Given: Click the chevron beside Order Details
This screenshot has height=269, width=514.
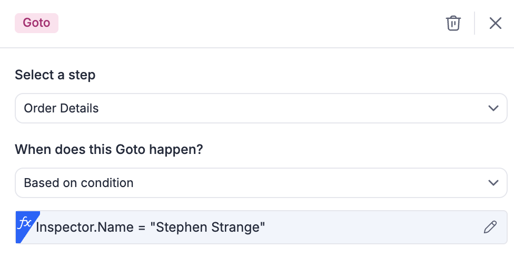Looking at the screenshot, I should [493, 108].
